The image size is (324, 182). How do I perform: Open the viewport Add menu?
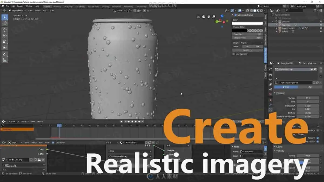coord(45,11)
